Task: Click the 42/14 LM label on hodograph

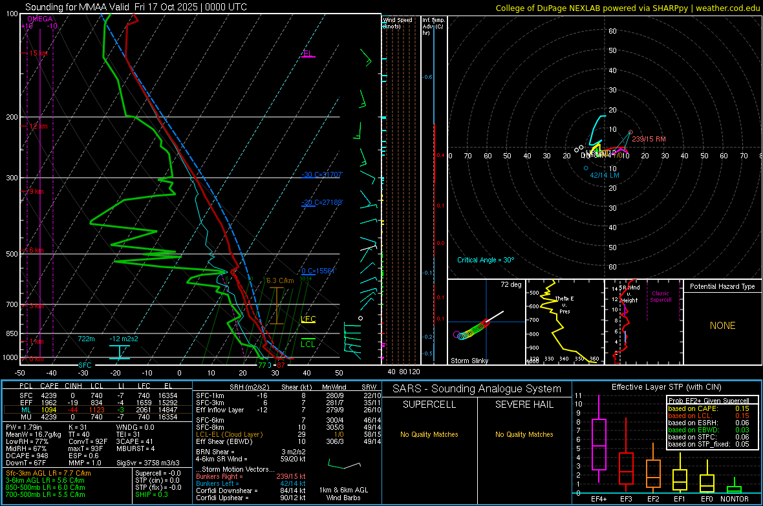Action: (605, 175)
